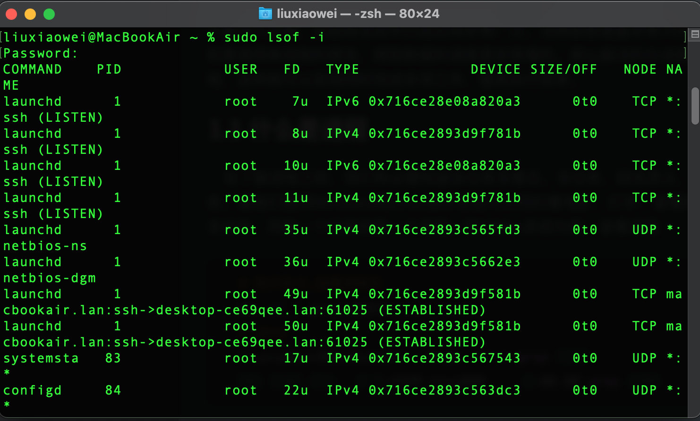Click 'ssh (LISTEN)' line below the 11u row
The height and width of the screenshot is (421, 700).
pos(53,214)
